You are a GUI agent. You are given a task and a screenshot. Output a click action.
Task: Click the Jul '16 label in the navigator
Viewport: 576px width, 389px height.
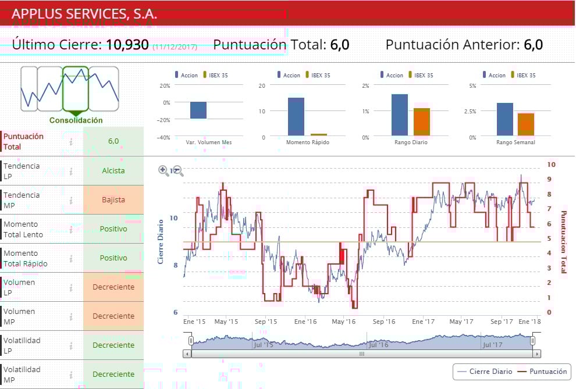click(x=378, y=345)
